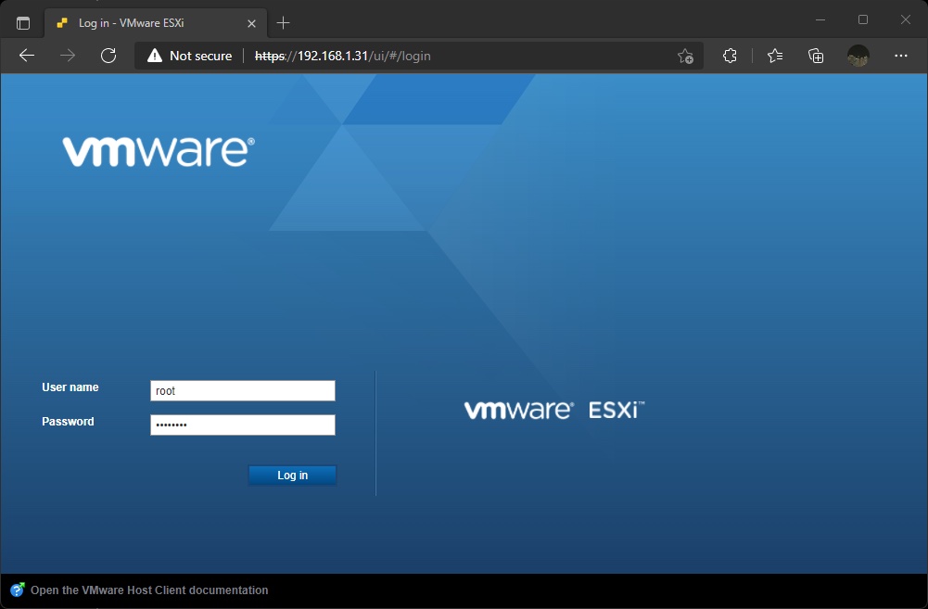The width and height of the screenshot is (928, 609).
Task: Click the Log in button
Action: 292,476
